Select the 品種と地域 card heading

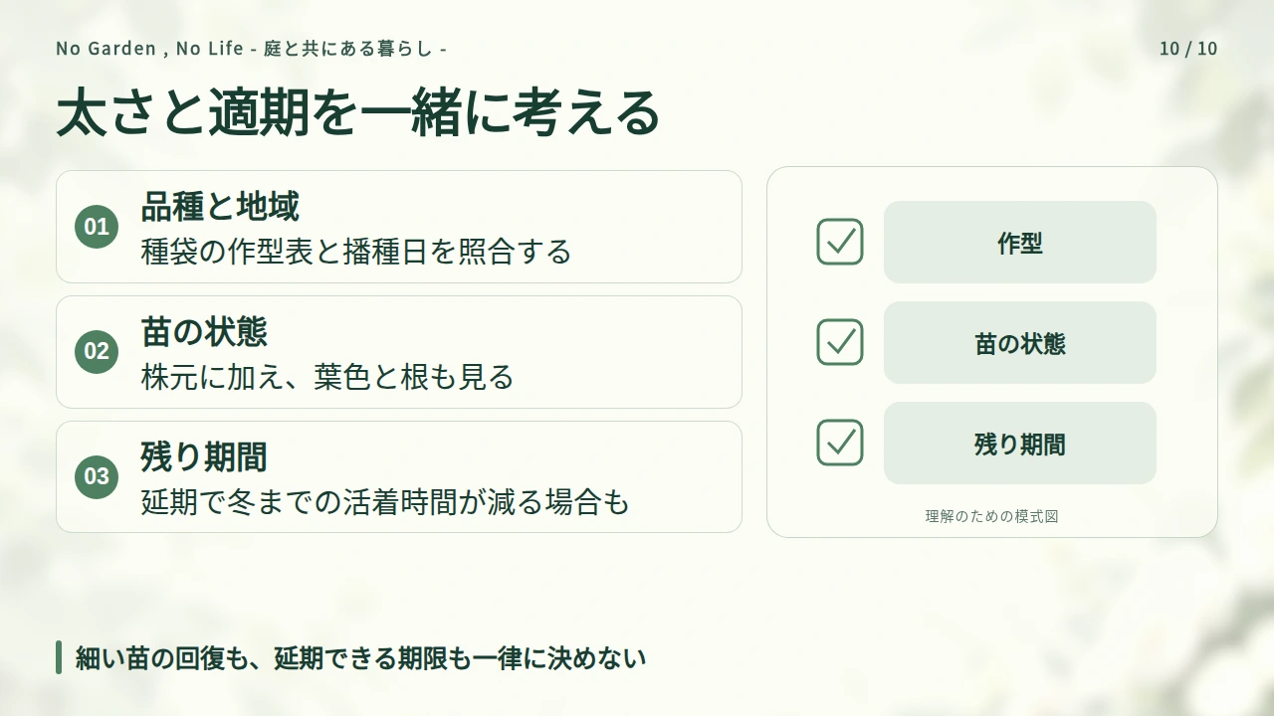pyautogui.click(x=220, y=207)
